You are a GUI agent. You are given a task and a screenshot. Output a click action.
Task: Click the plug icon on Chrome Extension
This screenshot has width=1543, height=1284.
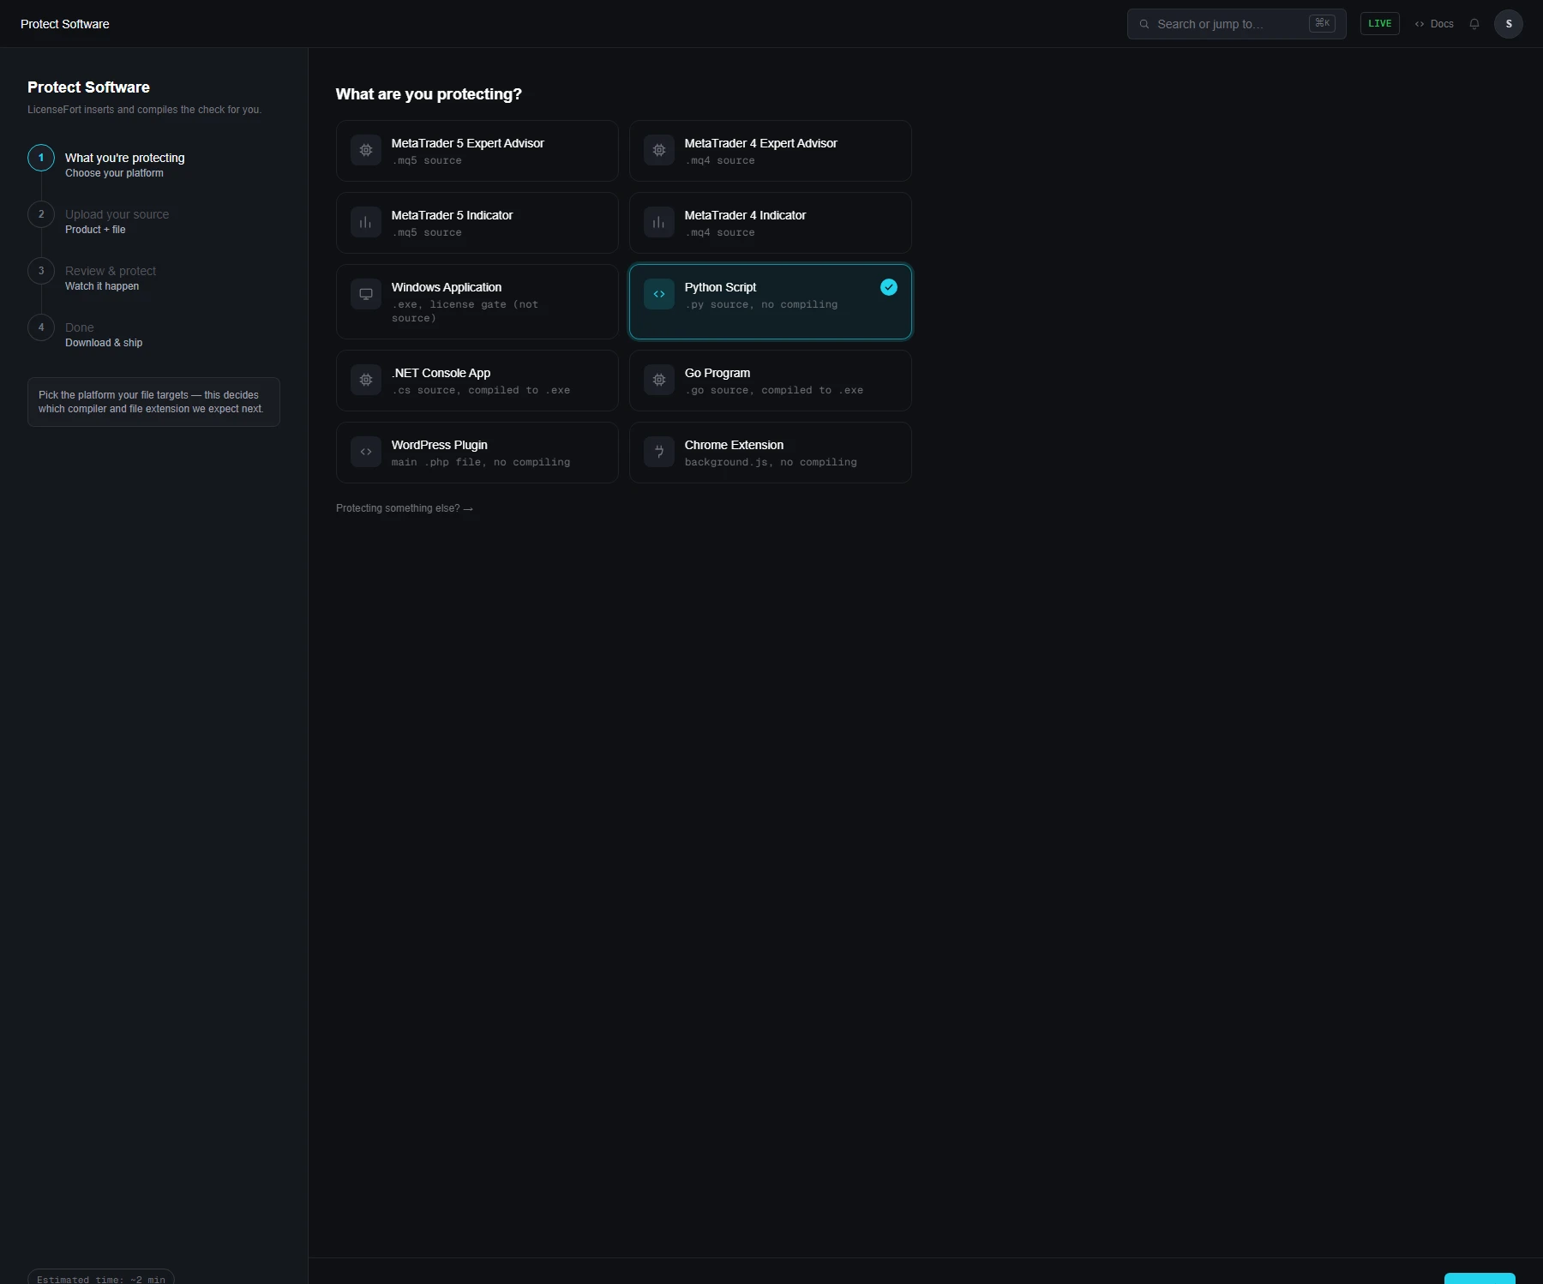pos(659,452)
